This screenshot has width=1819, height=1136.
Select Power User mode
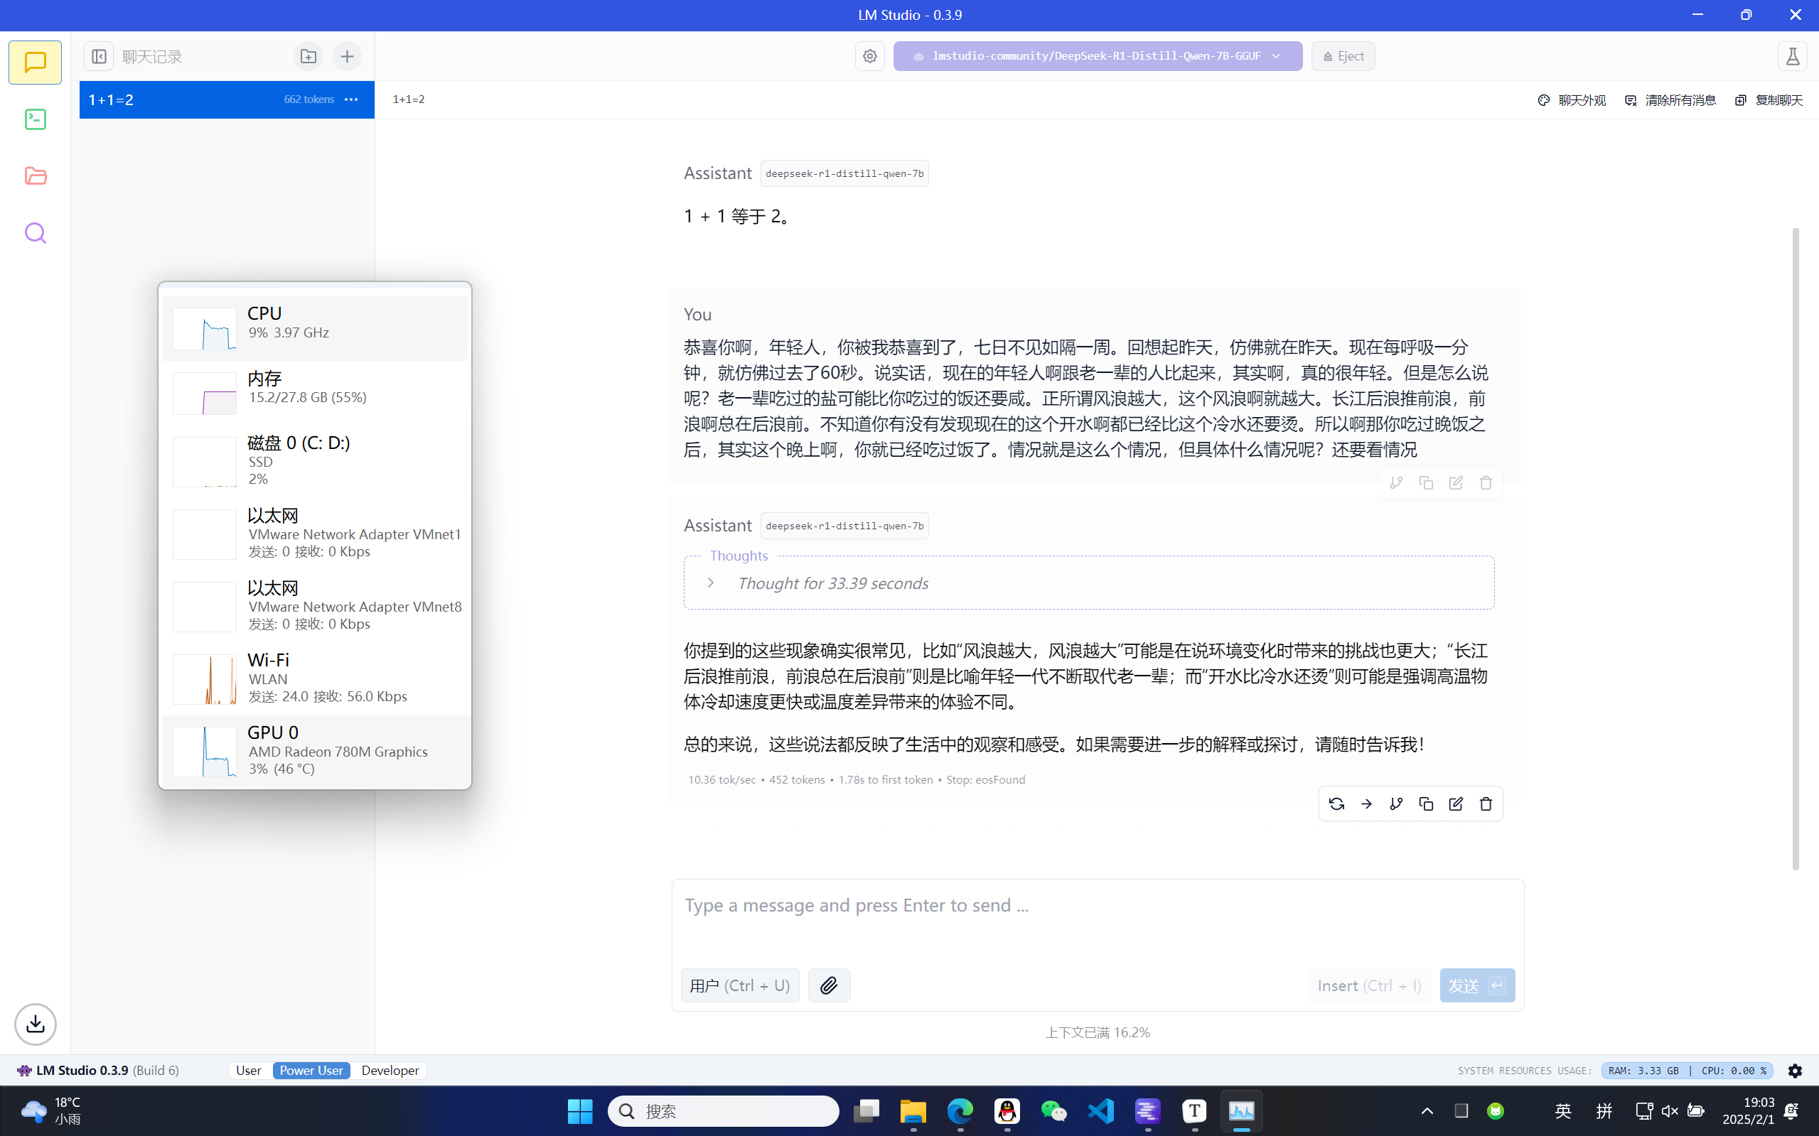pyautogui.click(x=311, y=1070)
